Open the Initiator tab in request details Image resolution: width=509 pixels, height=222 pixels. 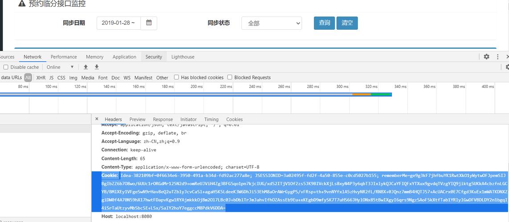click(189, 119)
